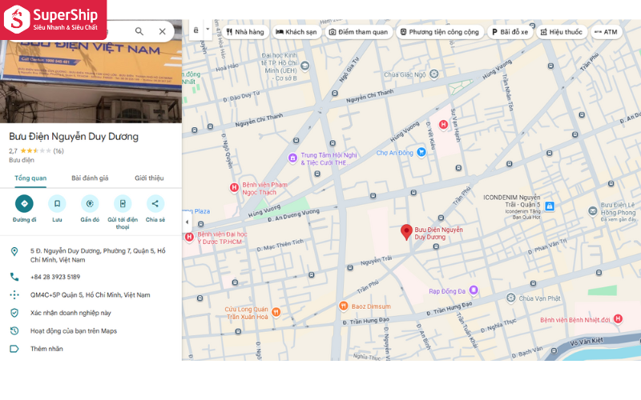This screenshot has width=641, height=400.
Task: Select hospital marker near Sư Vạn Hạnh
Action: 443,125
